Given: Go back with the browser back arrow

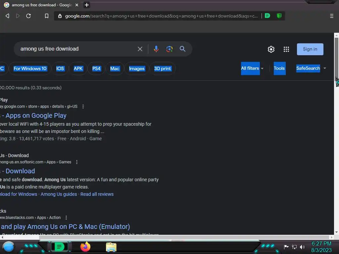Looking at the screenshot, I should (x=7, y=16).
